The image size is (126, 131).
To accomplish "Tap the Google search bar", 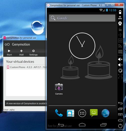I will [82, 18].
